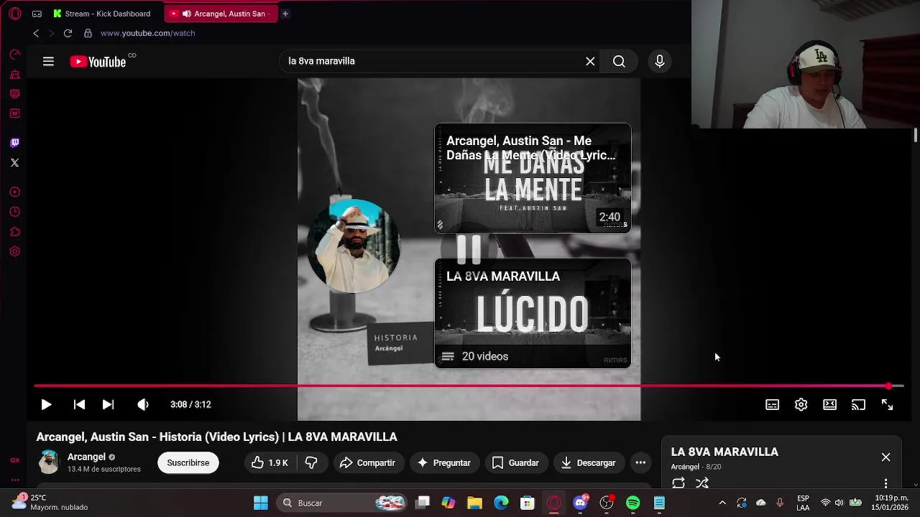Open playlist options three-dot menu
Viewport: 920px width, 517px height.
pyautogui.click(x=885, y=484)
